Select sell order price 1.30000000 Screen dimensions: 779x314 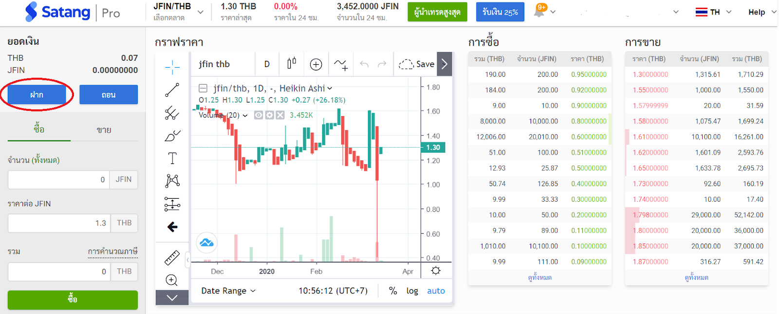click(650, 74)
